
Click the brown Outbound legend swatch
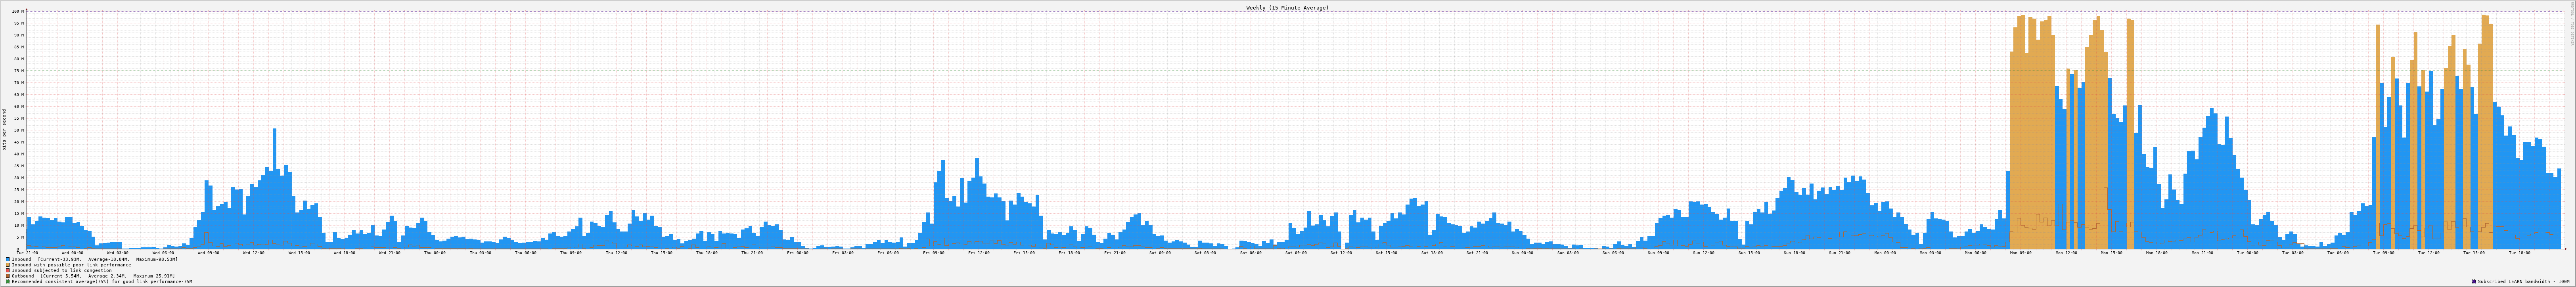[8, 276]
